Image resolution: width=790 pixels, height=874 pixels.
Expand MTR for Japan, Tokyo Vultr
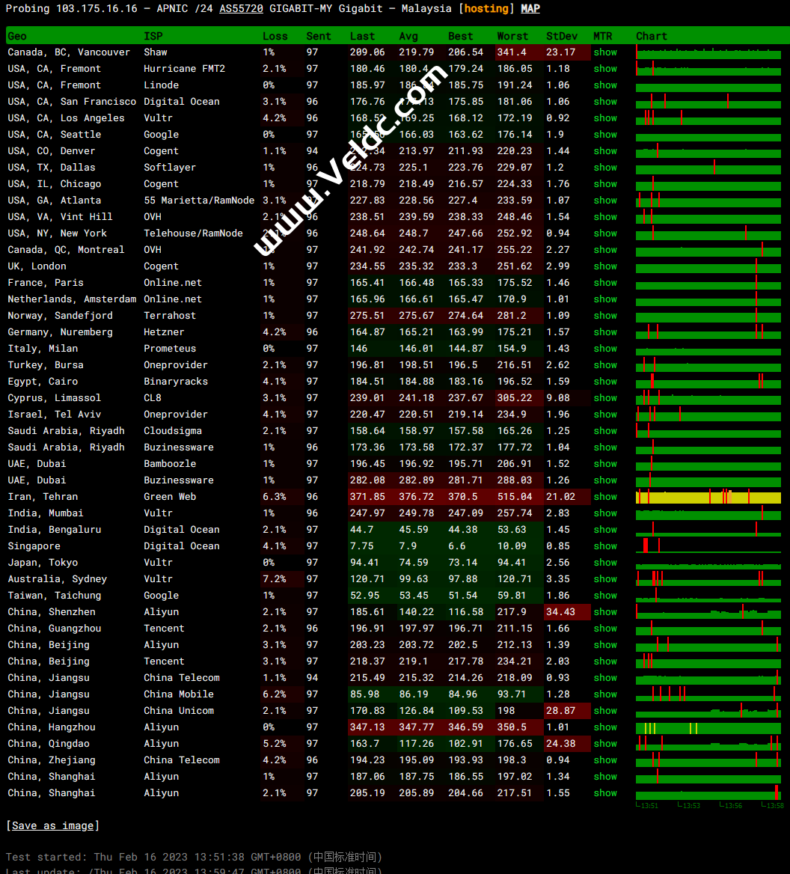coord(605,563)
